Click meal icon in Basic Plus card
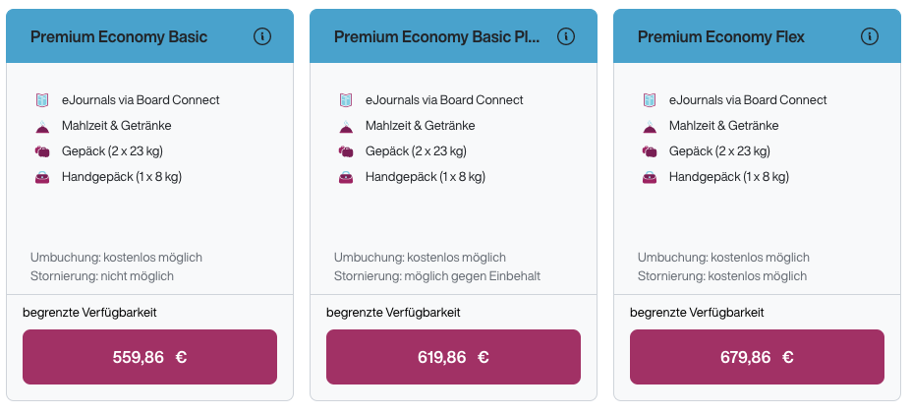 click(346, 126)
